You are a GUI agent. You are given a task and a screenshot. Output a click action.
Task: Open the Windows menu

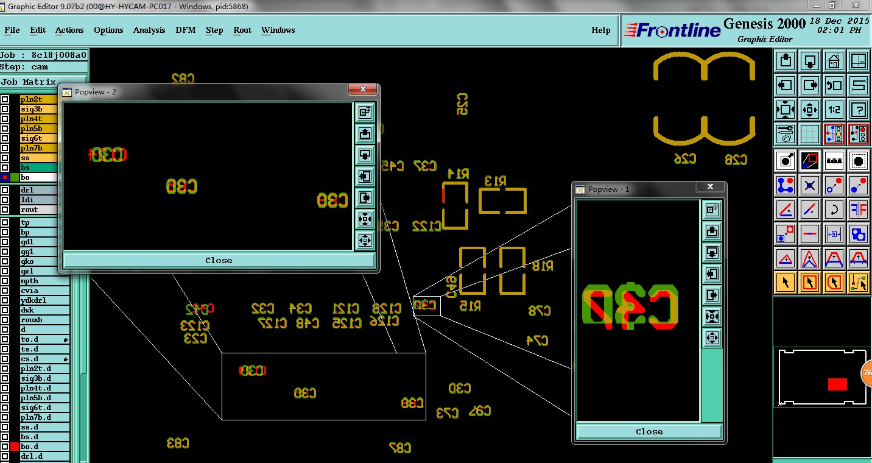click(x=278, y=30)
